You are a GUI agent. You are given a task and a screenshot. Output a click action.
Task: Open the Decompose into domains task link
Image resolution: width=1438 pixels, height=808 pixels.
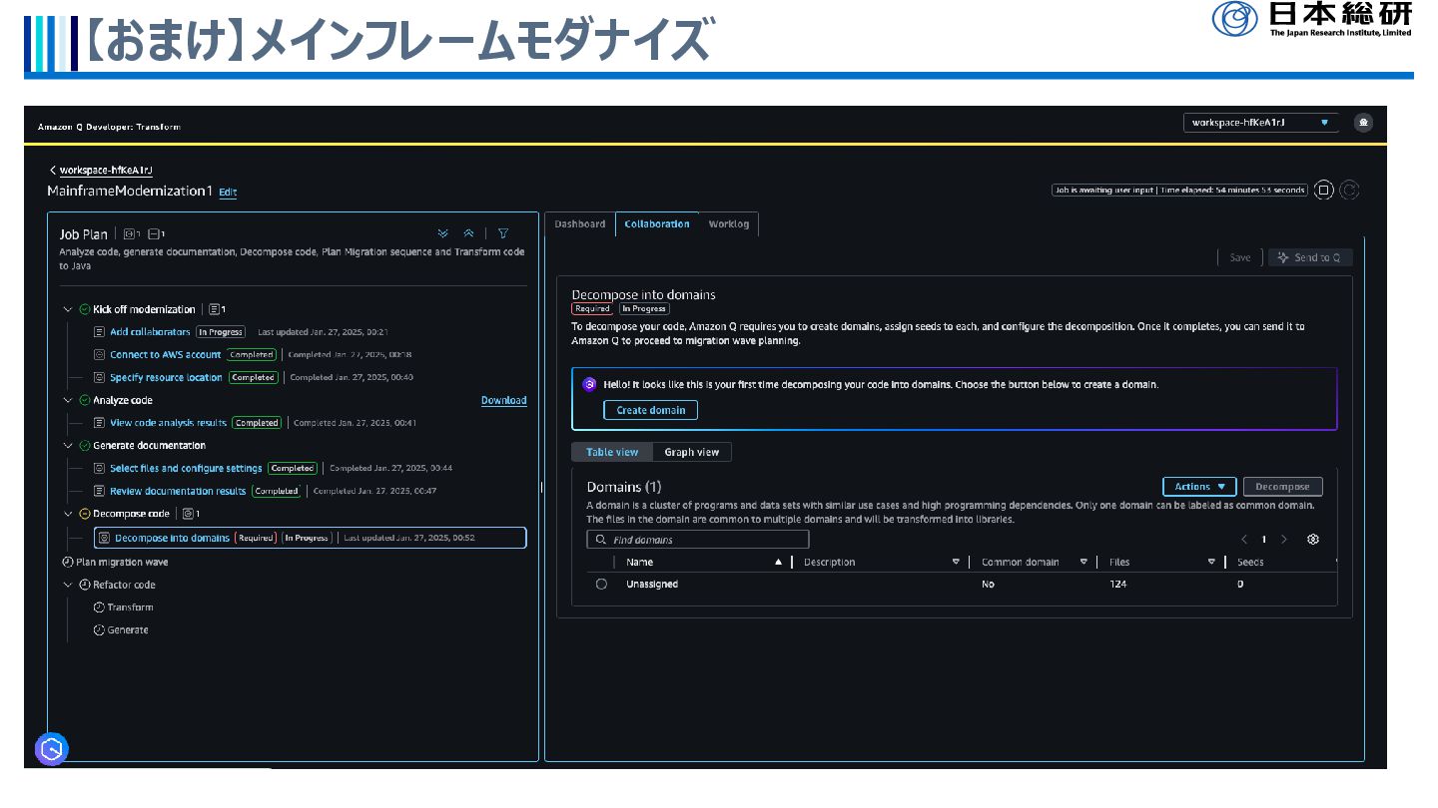(x=172, y=538)
